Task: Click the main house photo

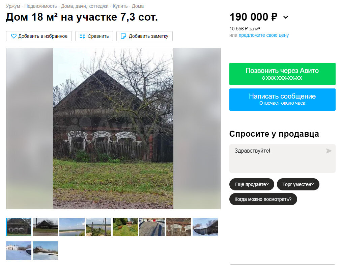Action: click(113, 129)
